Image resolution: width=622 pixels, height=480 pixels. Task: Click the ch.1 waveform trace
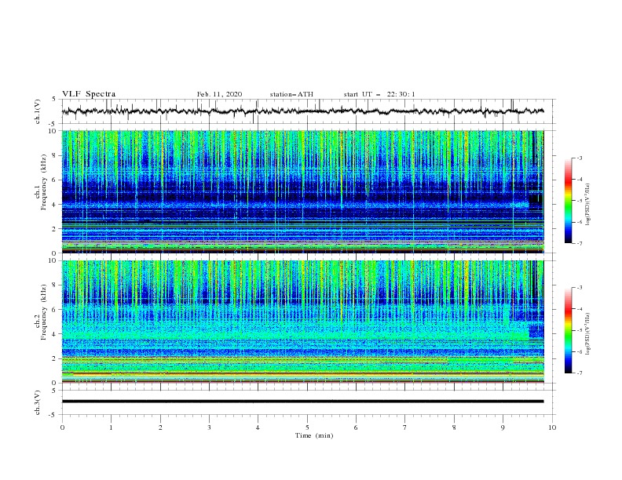(x=302, y=111)
